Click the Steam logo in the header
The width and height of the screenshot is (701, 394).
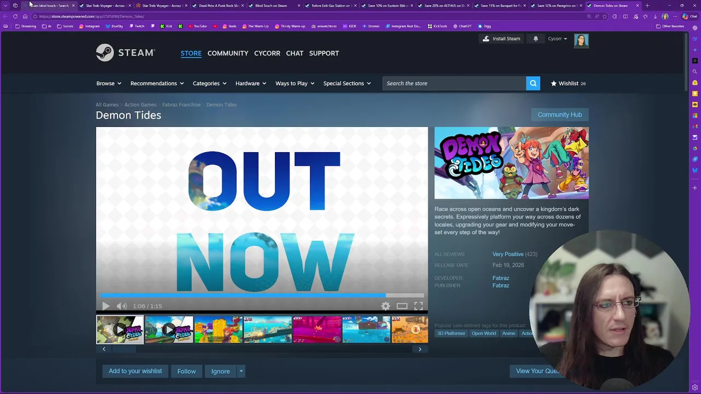point(126,53)
